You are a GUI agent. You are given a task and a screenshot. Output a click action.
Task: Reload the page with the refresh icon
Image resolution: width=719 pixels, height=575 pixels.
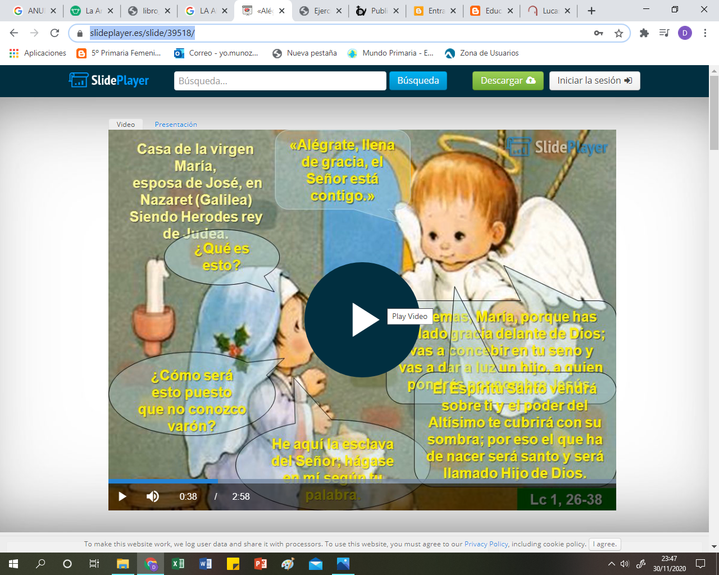[54, 33]
